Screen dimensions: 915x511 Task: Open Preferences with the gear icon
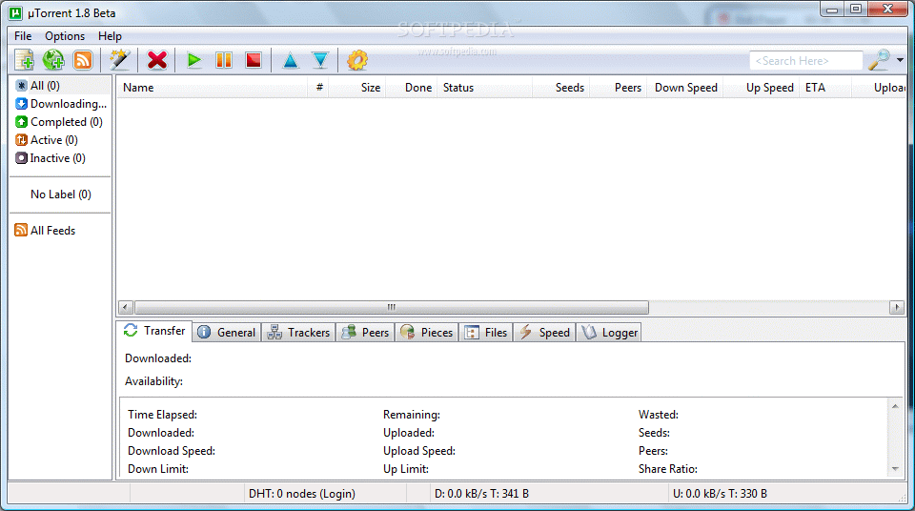click(357, 60)
